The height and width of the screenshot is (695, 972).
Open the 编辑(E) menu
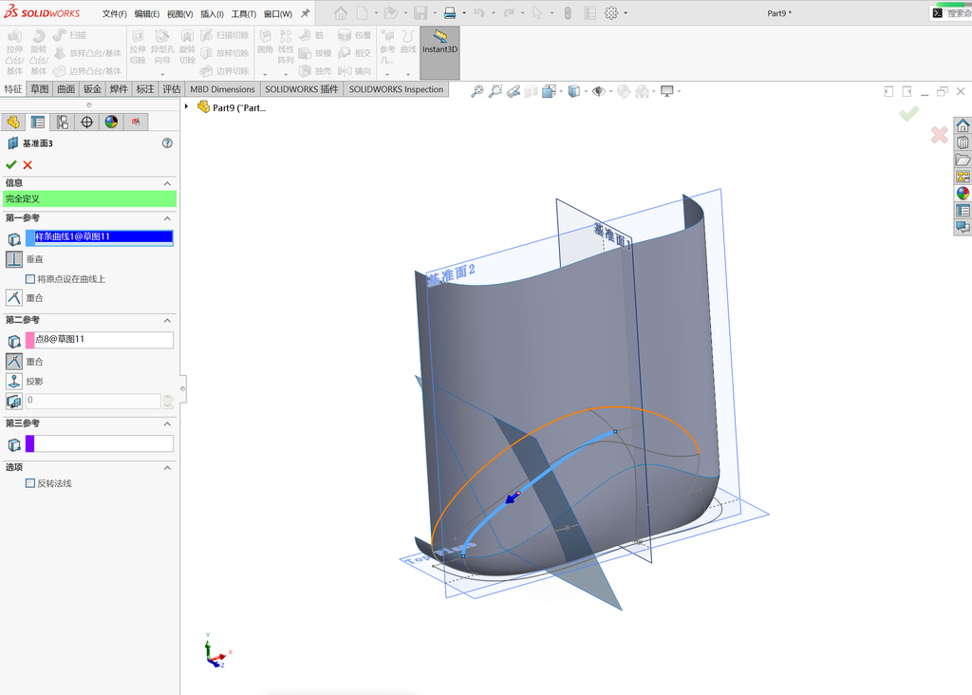click(147, 13)
